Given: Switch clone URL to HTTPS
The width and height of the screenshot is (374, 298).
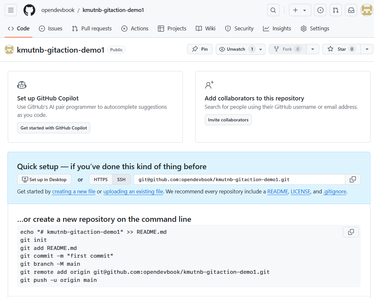Looking at the screenshot, I should click(101, 180).
